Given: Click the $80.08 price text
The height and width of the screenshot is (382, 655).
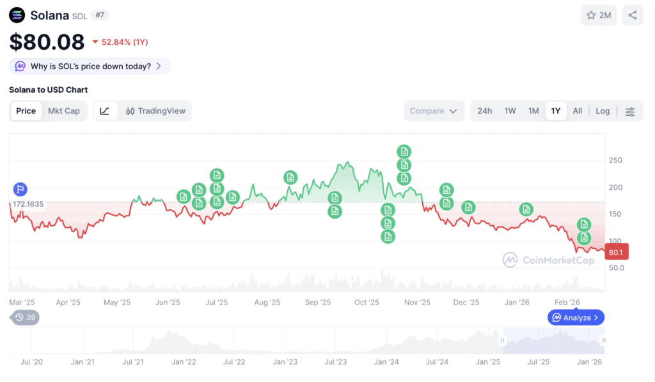Looking at the screenshot, I should [47, 42].
